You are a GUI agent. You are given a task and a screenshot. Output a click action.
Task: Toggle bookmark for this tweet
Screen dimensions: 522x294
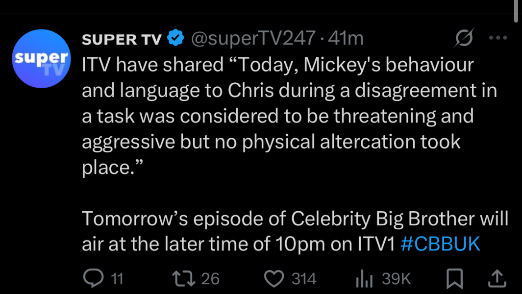click(x=455, y=278)
